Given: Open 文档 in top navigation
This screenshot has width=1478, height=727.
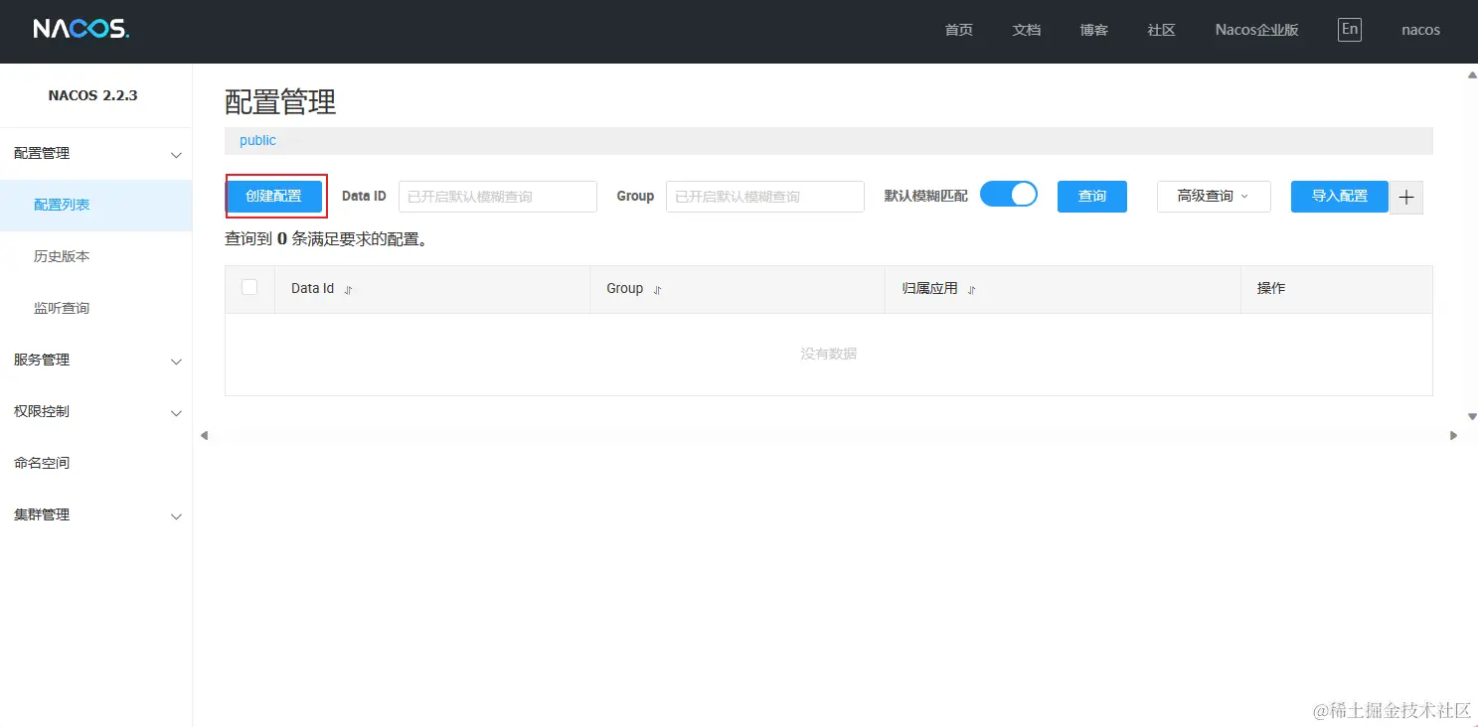Looking at the screenshot, I should (1027, 30).
